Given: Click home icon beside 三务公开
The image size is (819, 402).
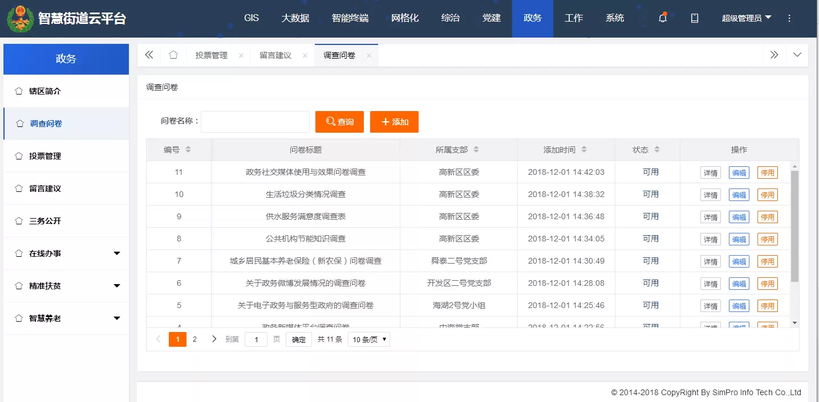Looking at the screenshot, I should [19, 221].
